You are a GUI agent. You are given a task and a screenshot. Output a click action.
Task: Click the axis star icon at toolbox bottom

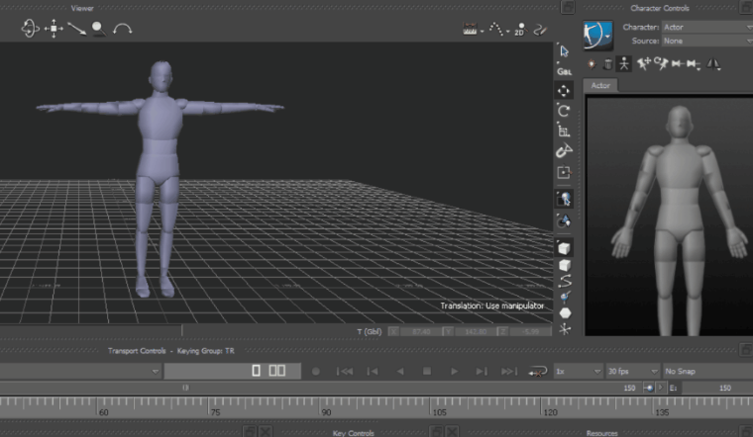[565, 329]
